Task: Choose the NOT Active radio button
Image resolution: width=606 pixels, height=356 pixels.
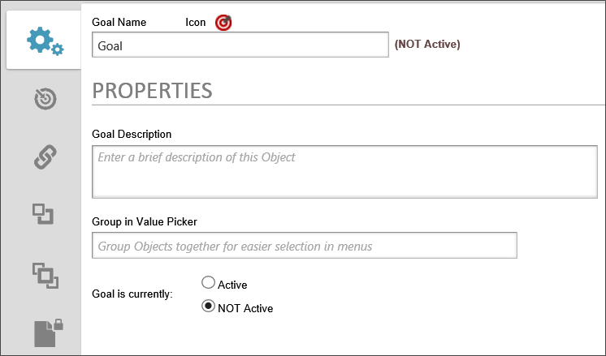Action: pyautogui.click(x=208, y=307)
